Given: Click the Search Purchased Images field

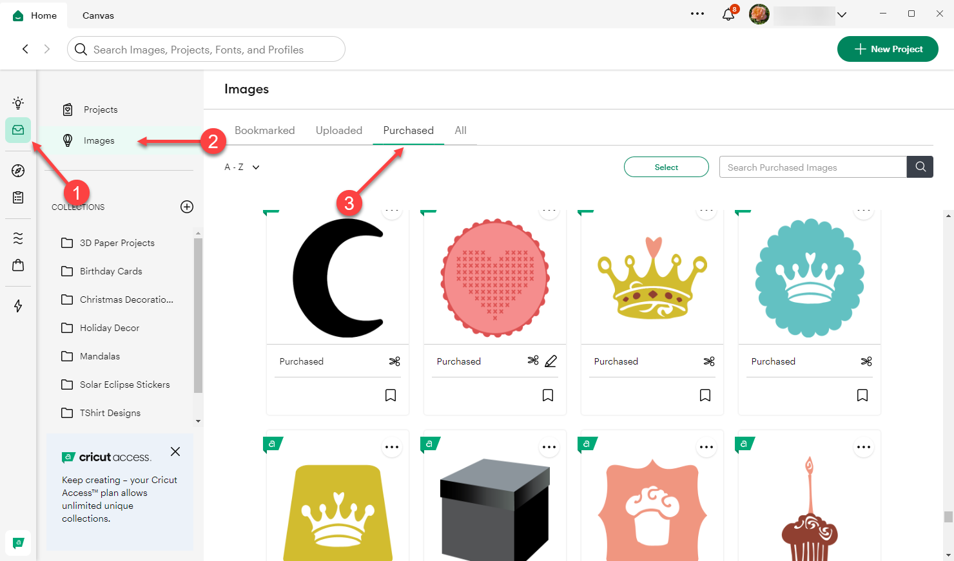Looking at the screenshot, I should (812, 167).
